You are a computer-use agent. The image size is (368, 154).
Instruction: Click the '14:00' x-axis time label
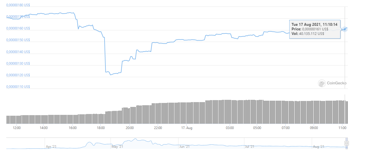(44, 128)
